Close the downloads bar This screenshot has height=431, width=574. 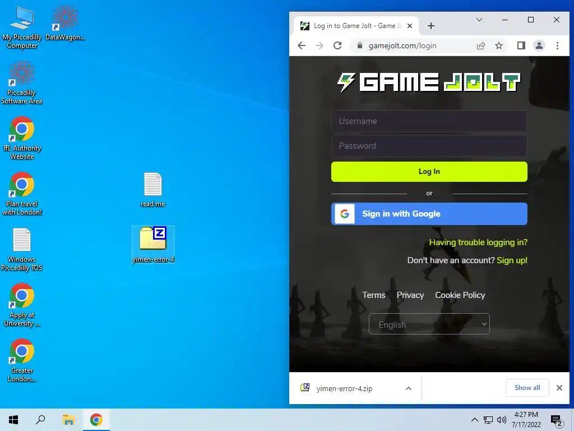(x=559, y=388)
